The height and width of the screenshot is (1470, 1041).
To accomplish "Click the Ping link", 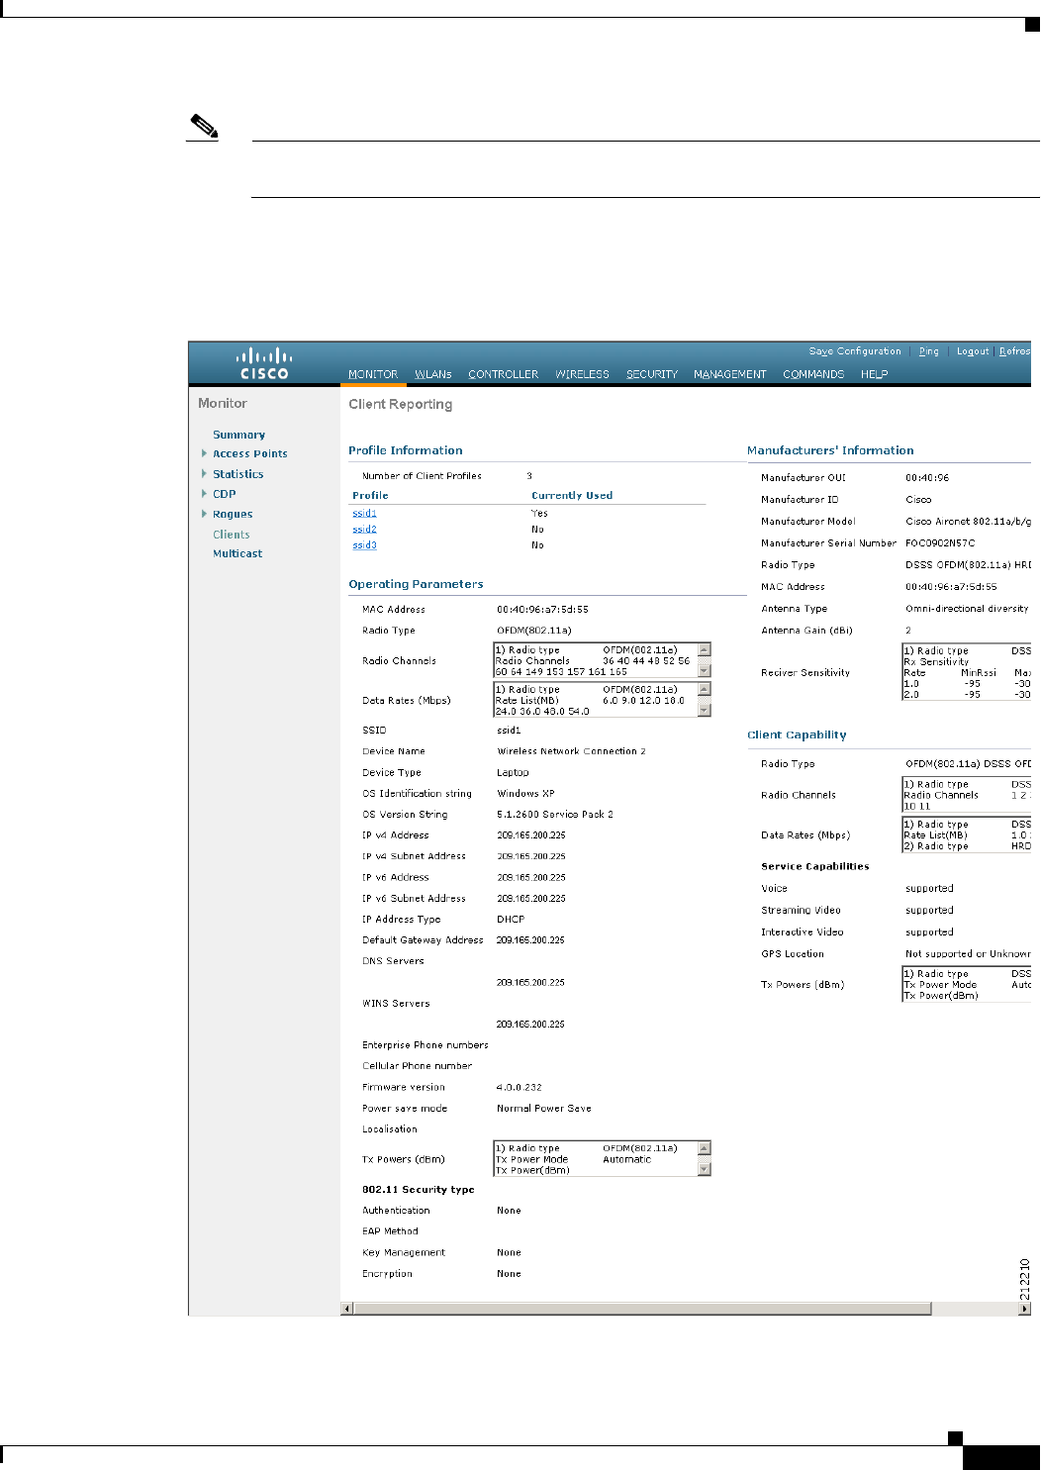I will (928, 351).
